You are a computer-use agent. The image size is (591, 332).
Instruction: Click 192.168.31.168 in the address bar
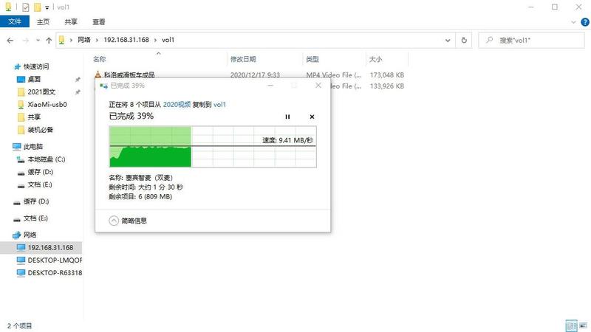[126, 40]
